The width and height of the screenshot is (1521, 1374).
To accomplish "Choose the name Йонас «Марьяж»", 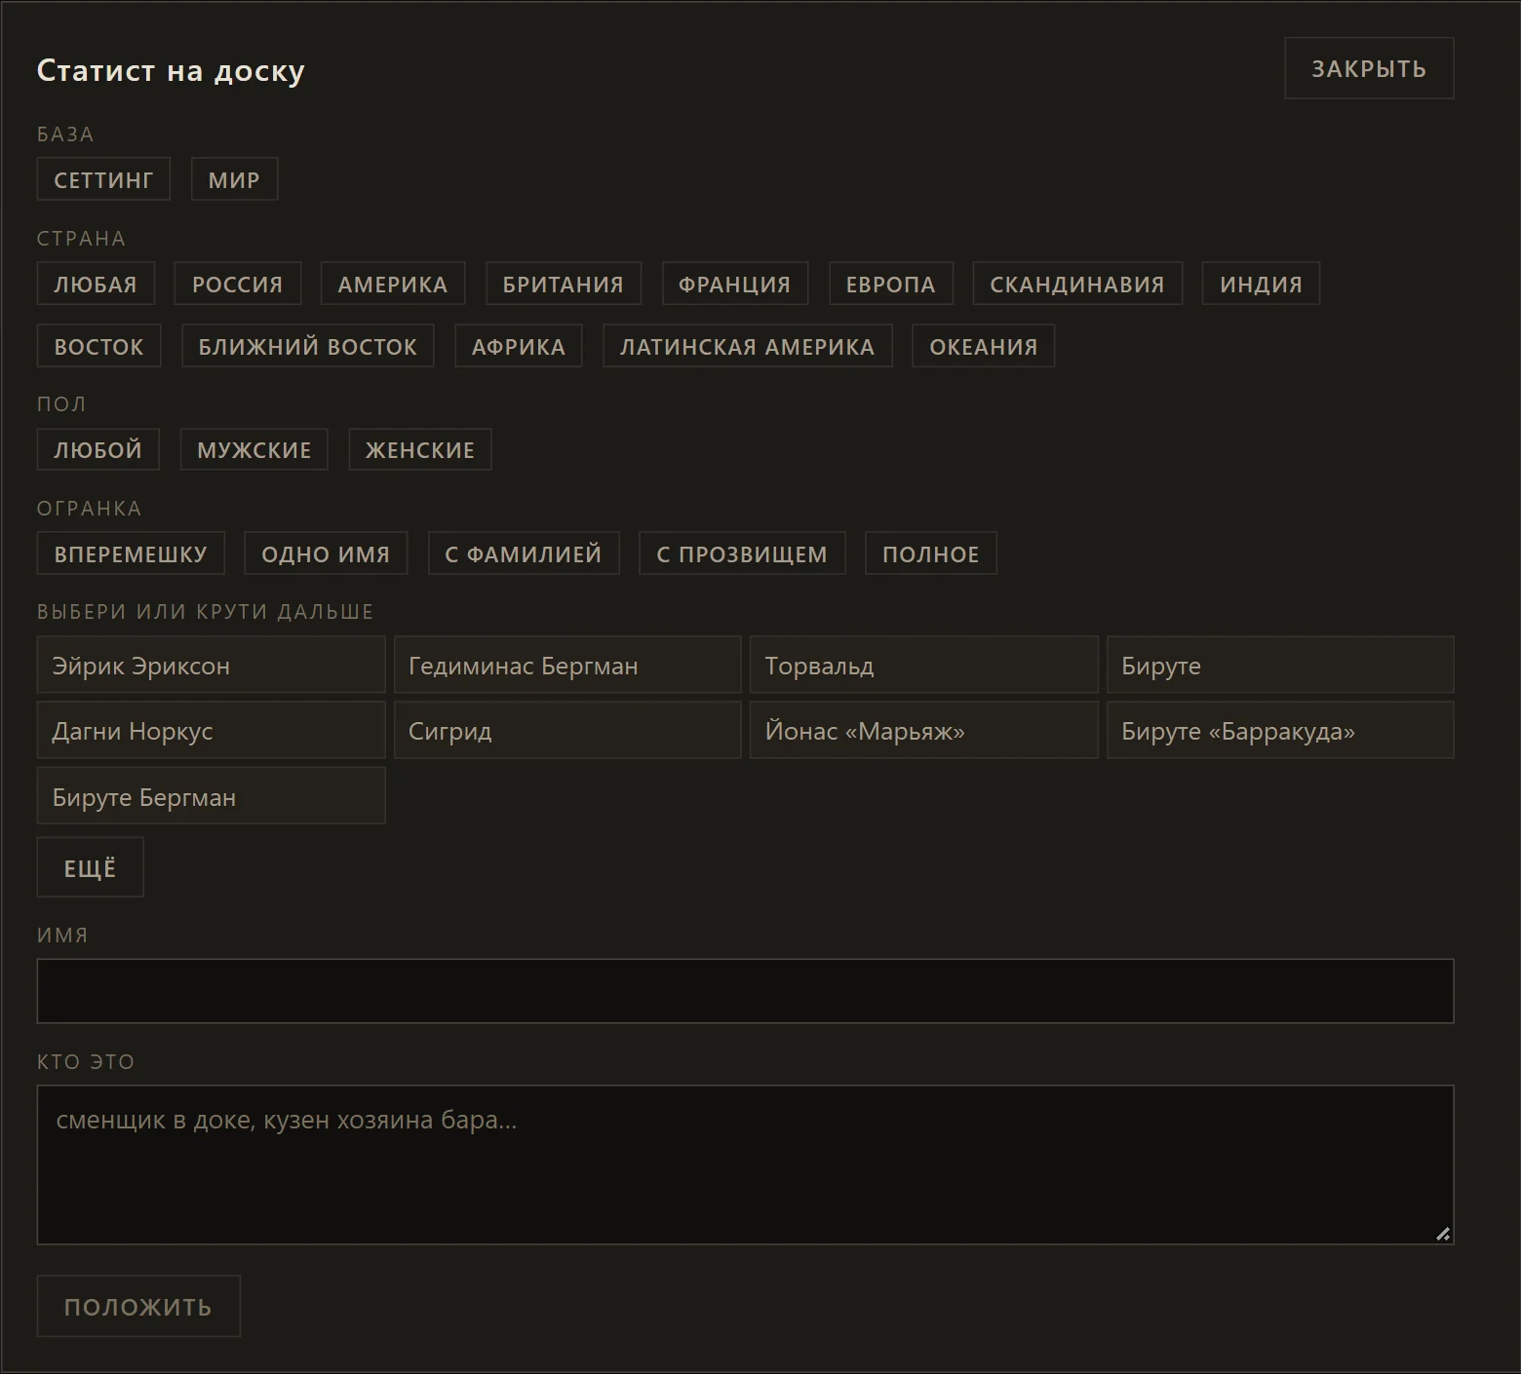I will (x=924, y=730).
